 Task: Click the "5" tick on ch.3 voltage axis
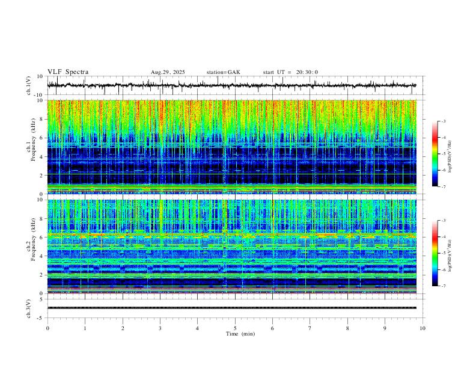coord(41,299)
